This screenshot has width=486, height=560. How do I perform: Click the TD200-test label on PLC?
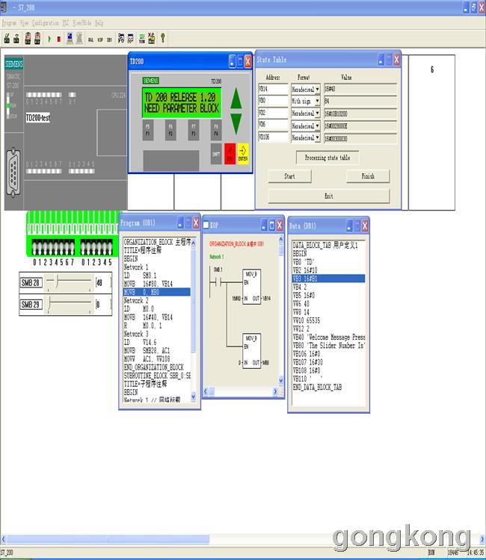(38, 118)
